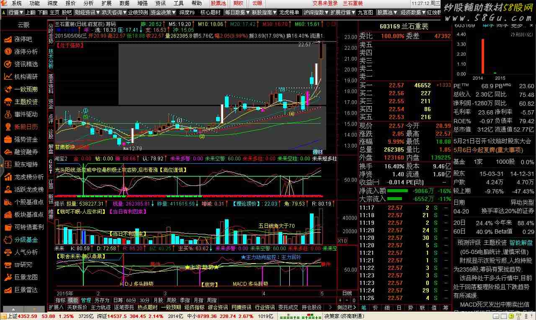536x320 pixels.
Task: Open the 资讯 menu
Action: [x=160, y=3]
